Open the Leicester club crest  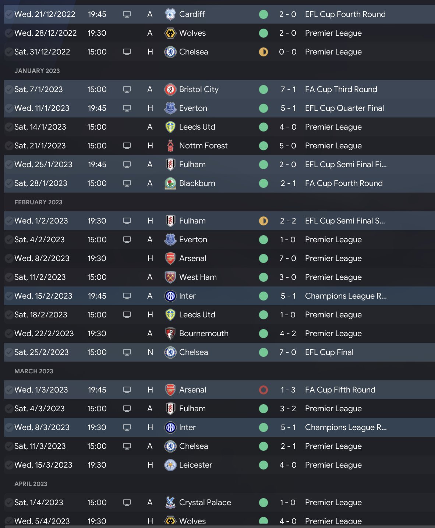tap(170, 465)
